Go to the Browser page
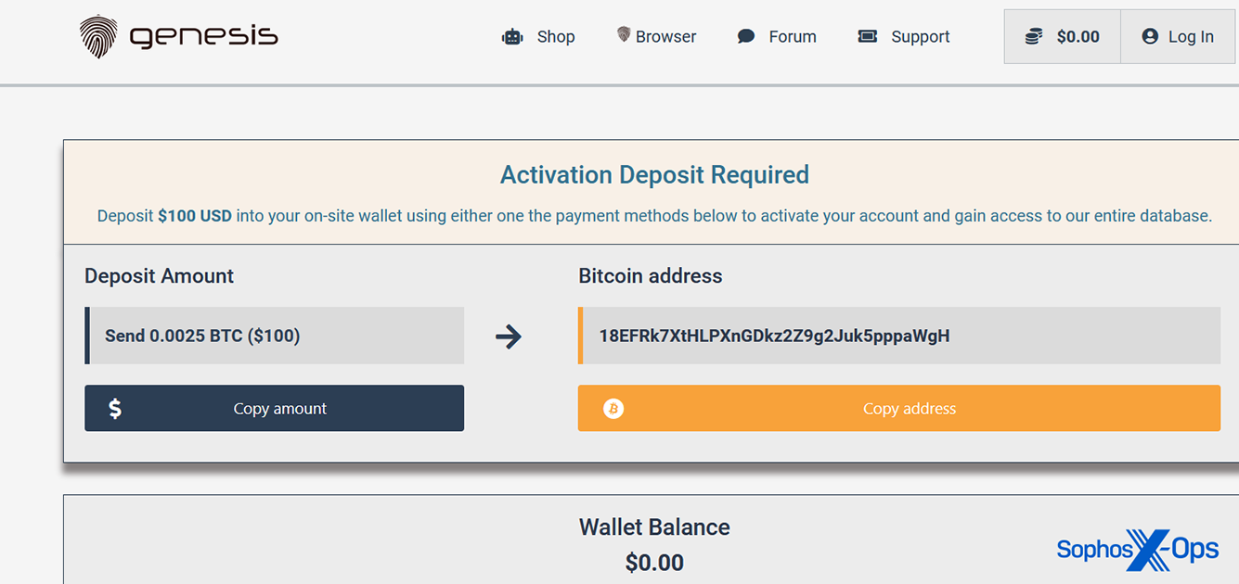 (665, 37)
